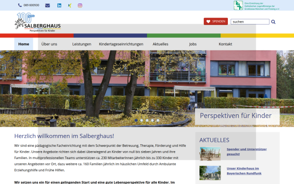Click the playground thumbnail in Aktuelles
The height and width of the screenshot is (184, 294).
(210, 154)
